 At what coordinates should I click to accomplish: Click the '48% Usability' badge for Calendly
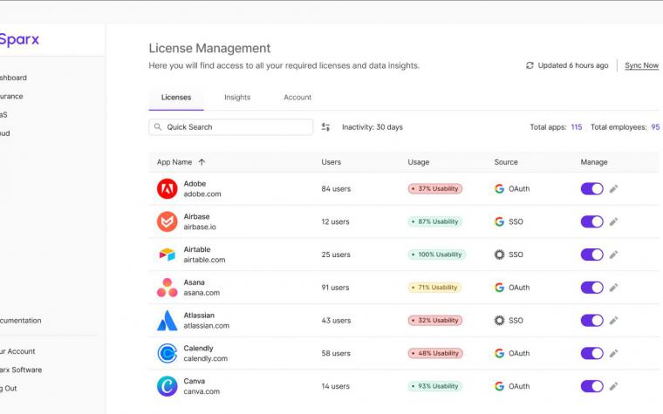coord(435,354)
